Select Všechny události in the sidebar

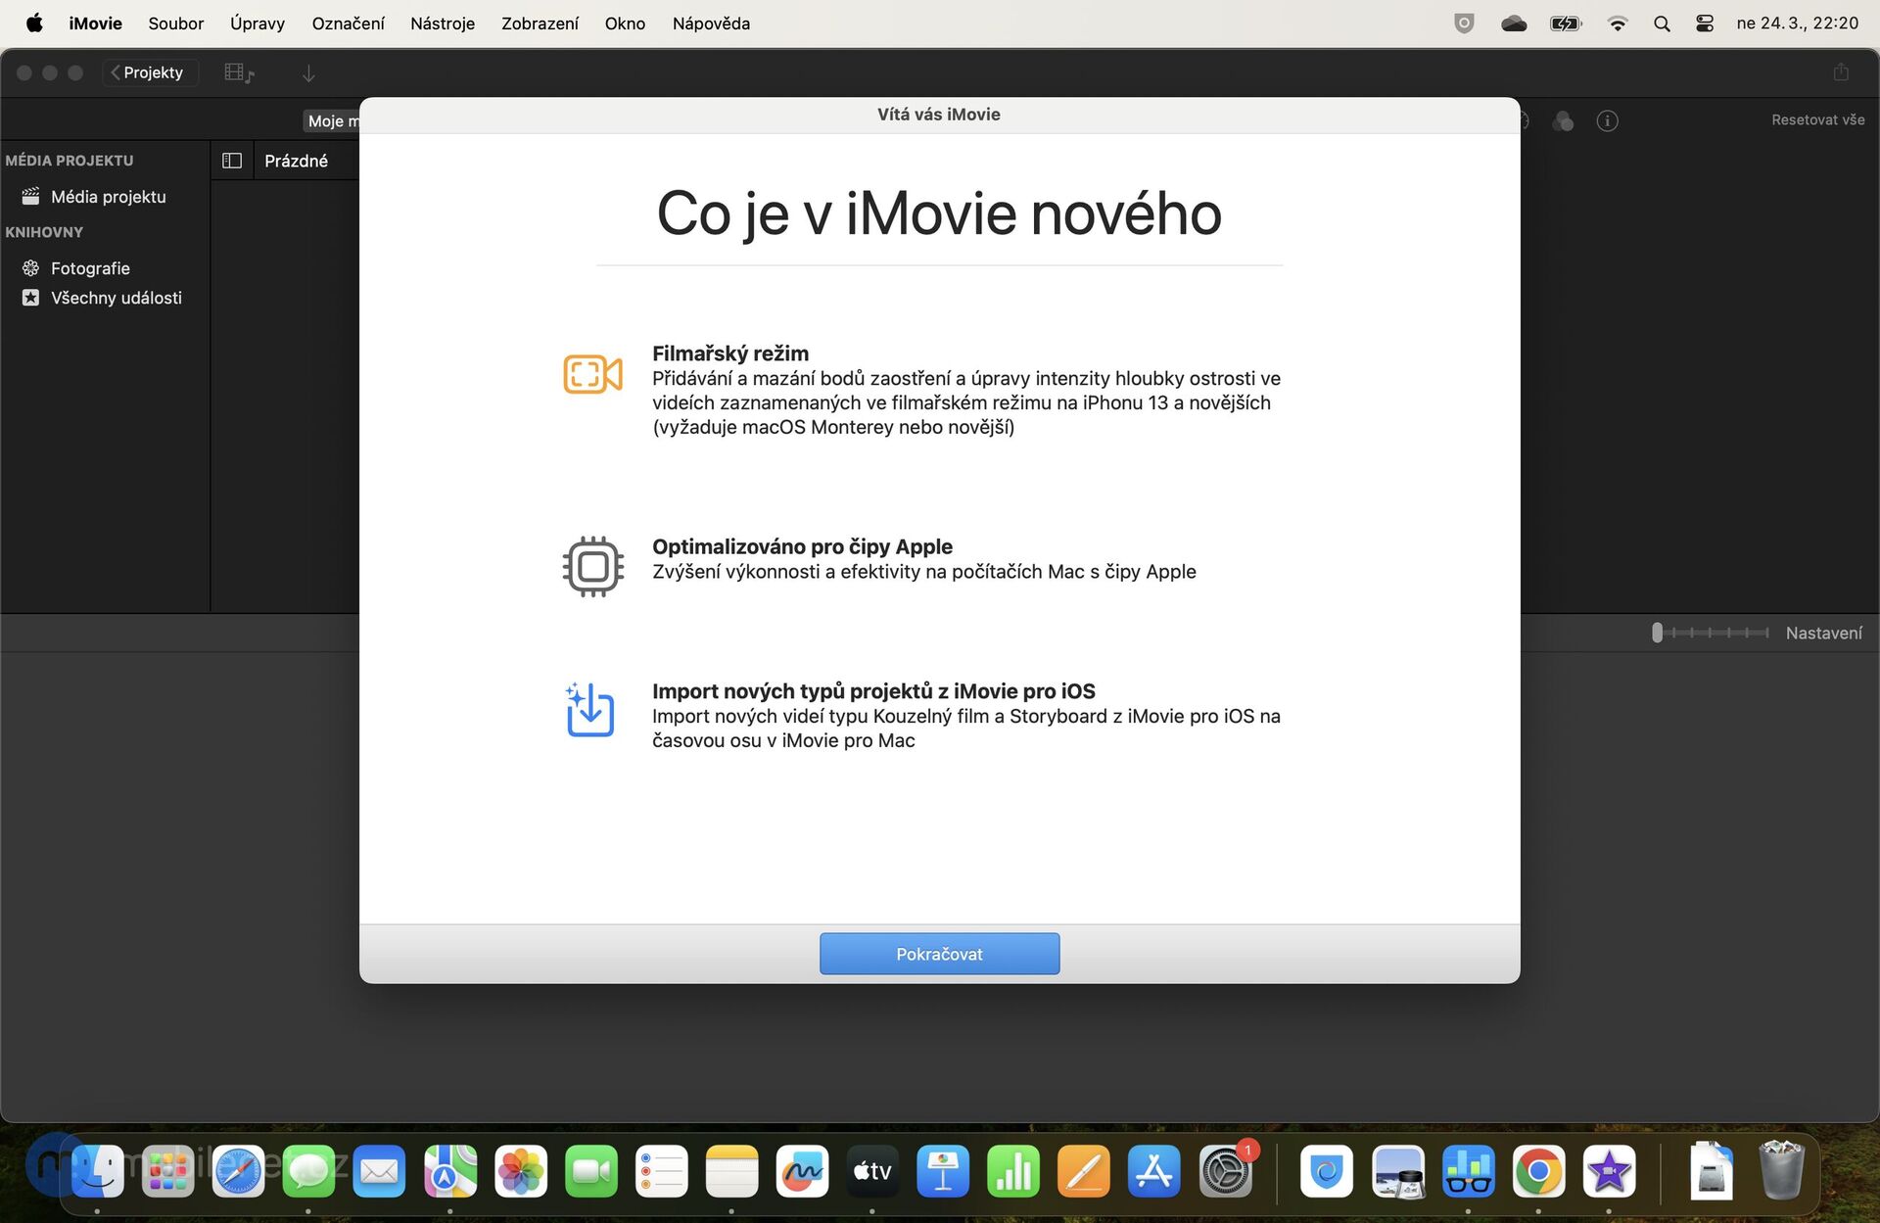pyautogui.click(x=117, y=298)
